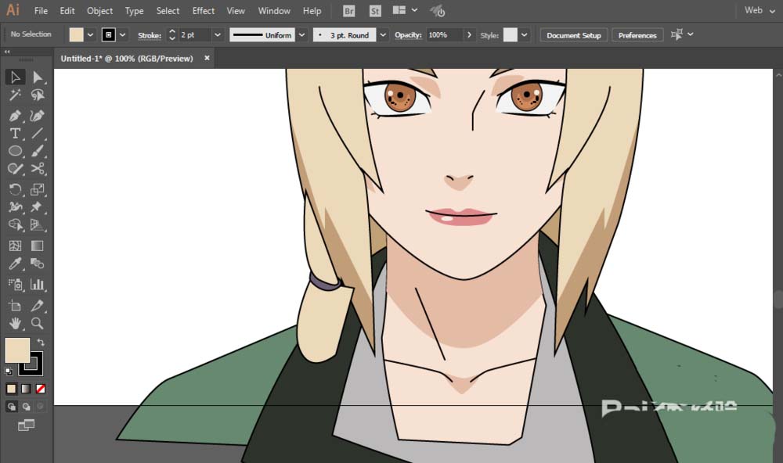783x463 pixels.
Task: Open stroke color dropdown in control bar
Action: pyautogui.click(x=122, y=35)
